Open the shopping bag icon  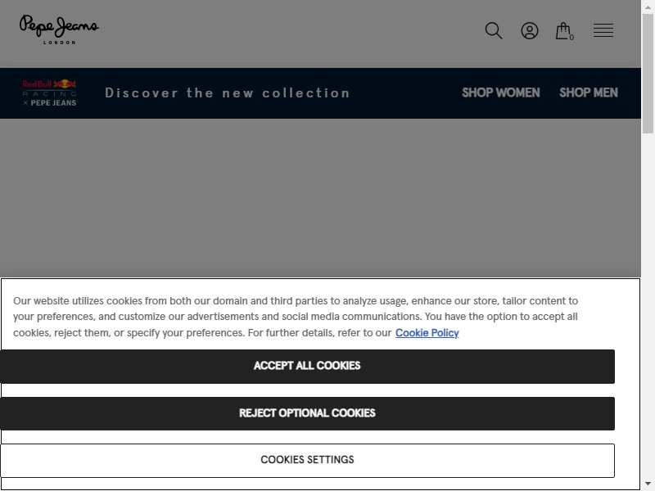[562, 30]
